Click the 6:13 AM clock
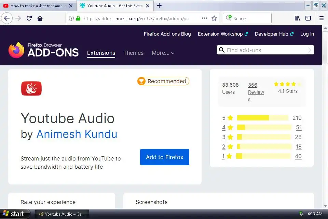 (315, 214)
